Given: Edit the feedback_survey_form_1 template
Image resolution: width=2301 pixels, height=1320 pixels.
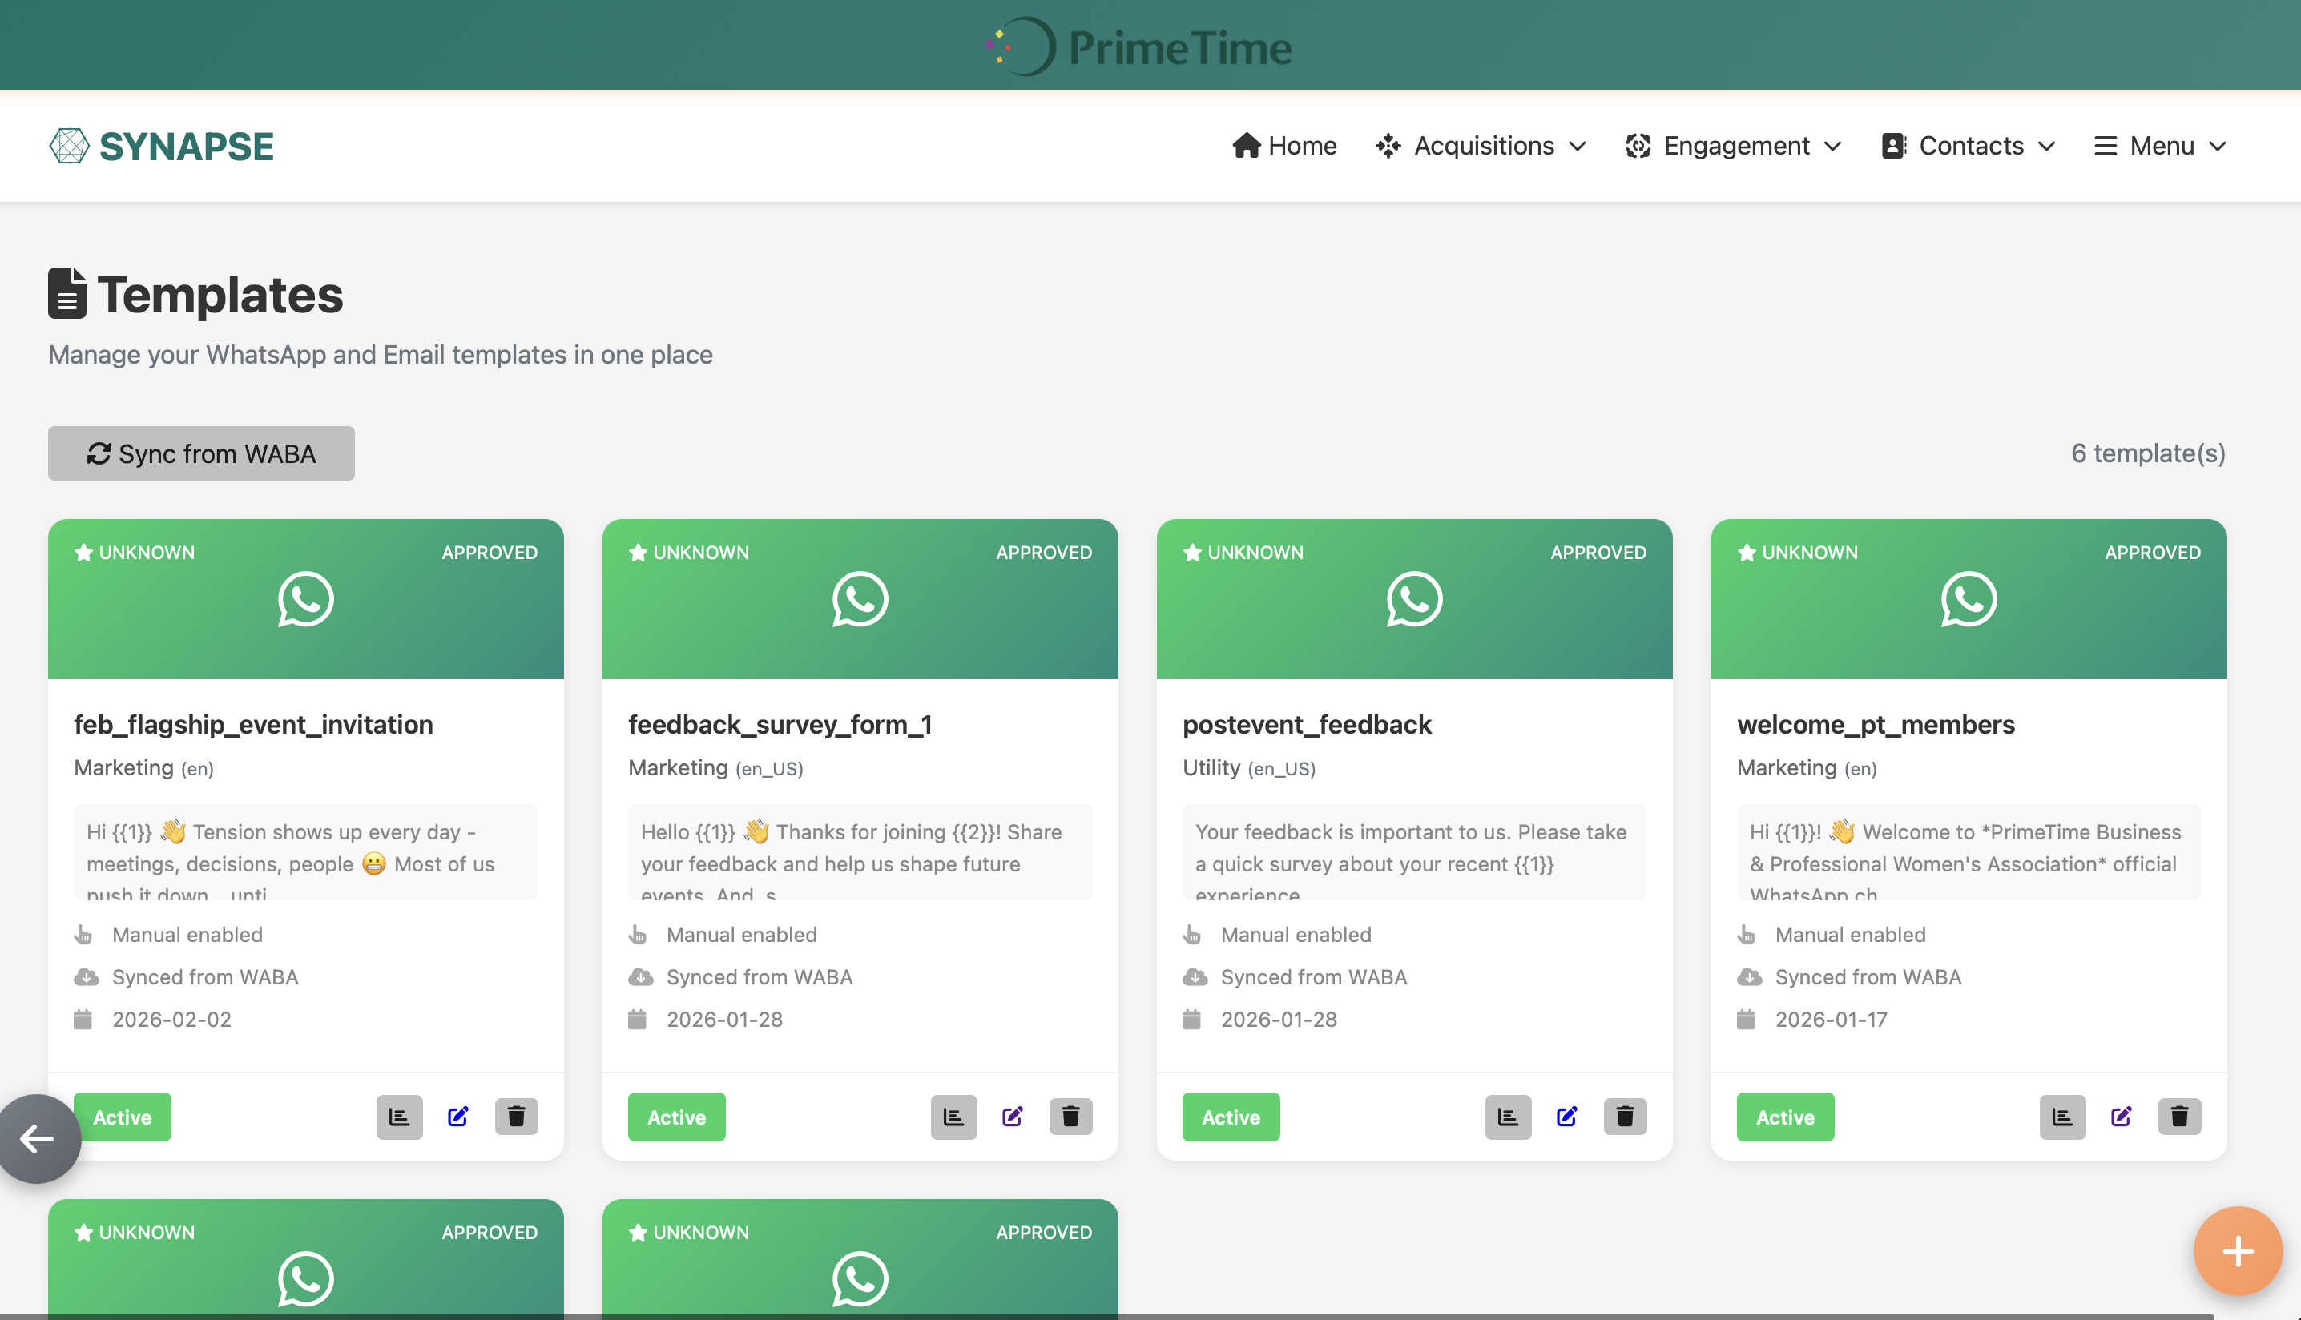Looking at the screenshot, I should [x=1012, y=1117].
